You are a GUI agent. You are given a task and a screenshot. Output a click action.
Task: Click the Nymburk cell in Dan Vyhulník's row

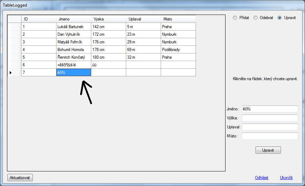pyautogui.click(x=178, y=34)
